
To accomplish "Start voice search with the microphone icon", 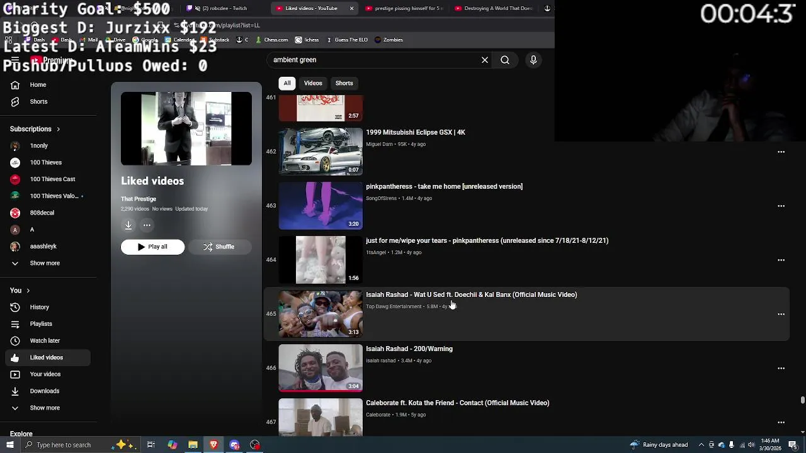I will tap(533, 60).
